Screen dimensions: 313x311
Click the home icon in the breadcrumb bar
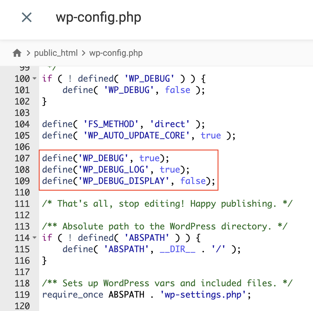[17, 52]
